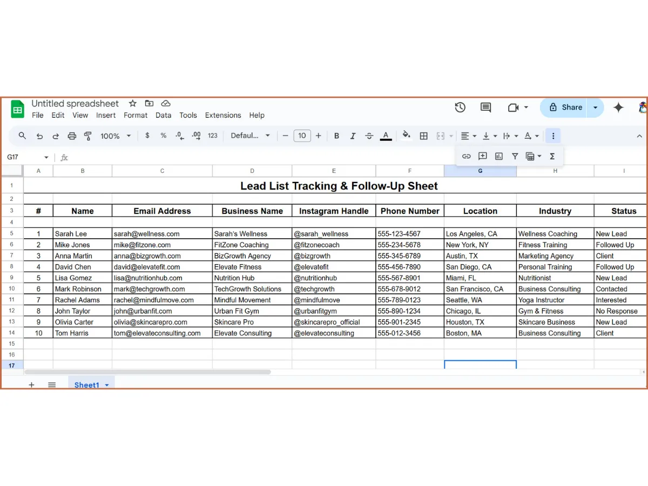Screen dimensions: 648x486
Task: Open the Default font dropdown
Action: pyautogui.click(x=250, y=136)
